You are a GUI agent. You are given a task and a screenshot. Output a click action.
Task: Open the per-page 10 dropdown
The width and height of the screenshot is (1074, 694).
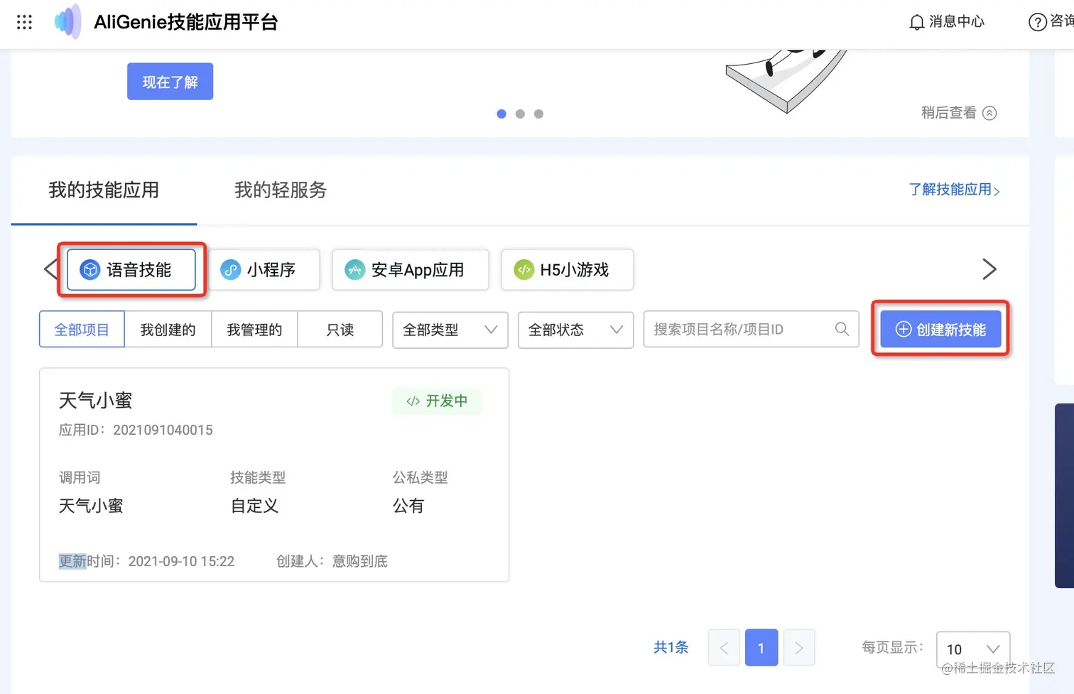tap(973, 649)
